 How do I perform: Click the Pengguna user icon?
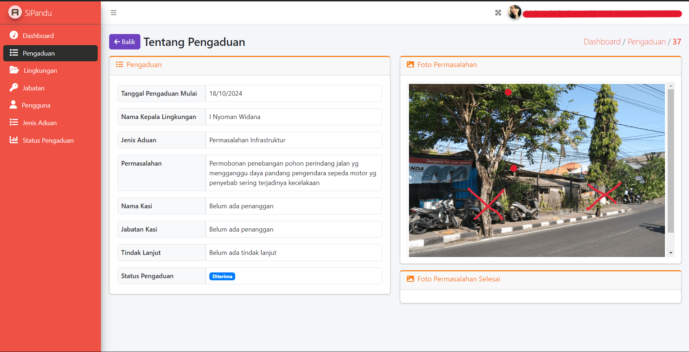(x=13, y=105)
